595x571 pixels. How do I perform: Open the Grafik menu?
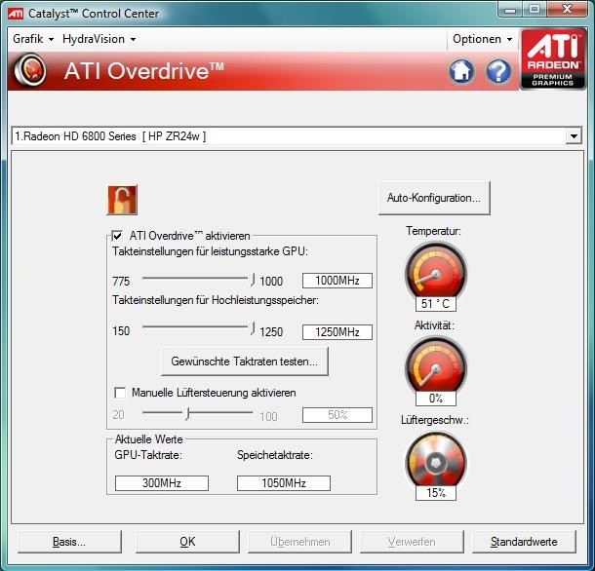[x=33, y=39]
